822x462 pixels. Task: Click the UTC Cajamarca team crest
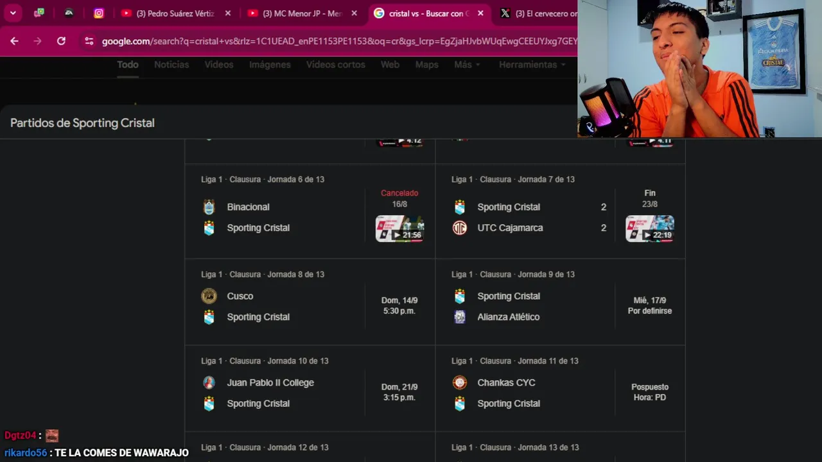(459, 228)
